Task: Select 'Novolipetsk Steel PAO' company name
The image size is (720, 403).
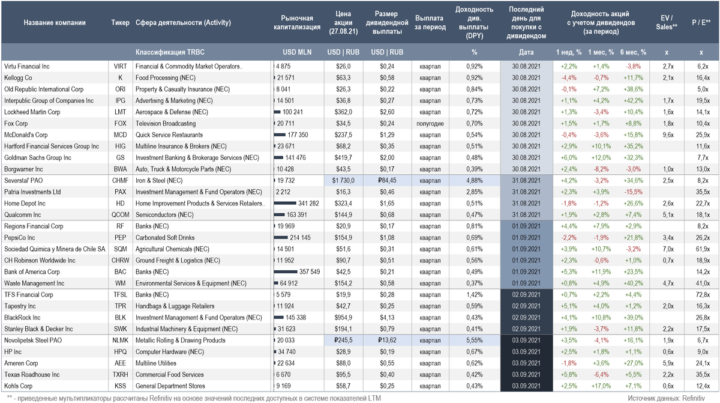Action: [x=33, y=341]
